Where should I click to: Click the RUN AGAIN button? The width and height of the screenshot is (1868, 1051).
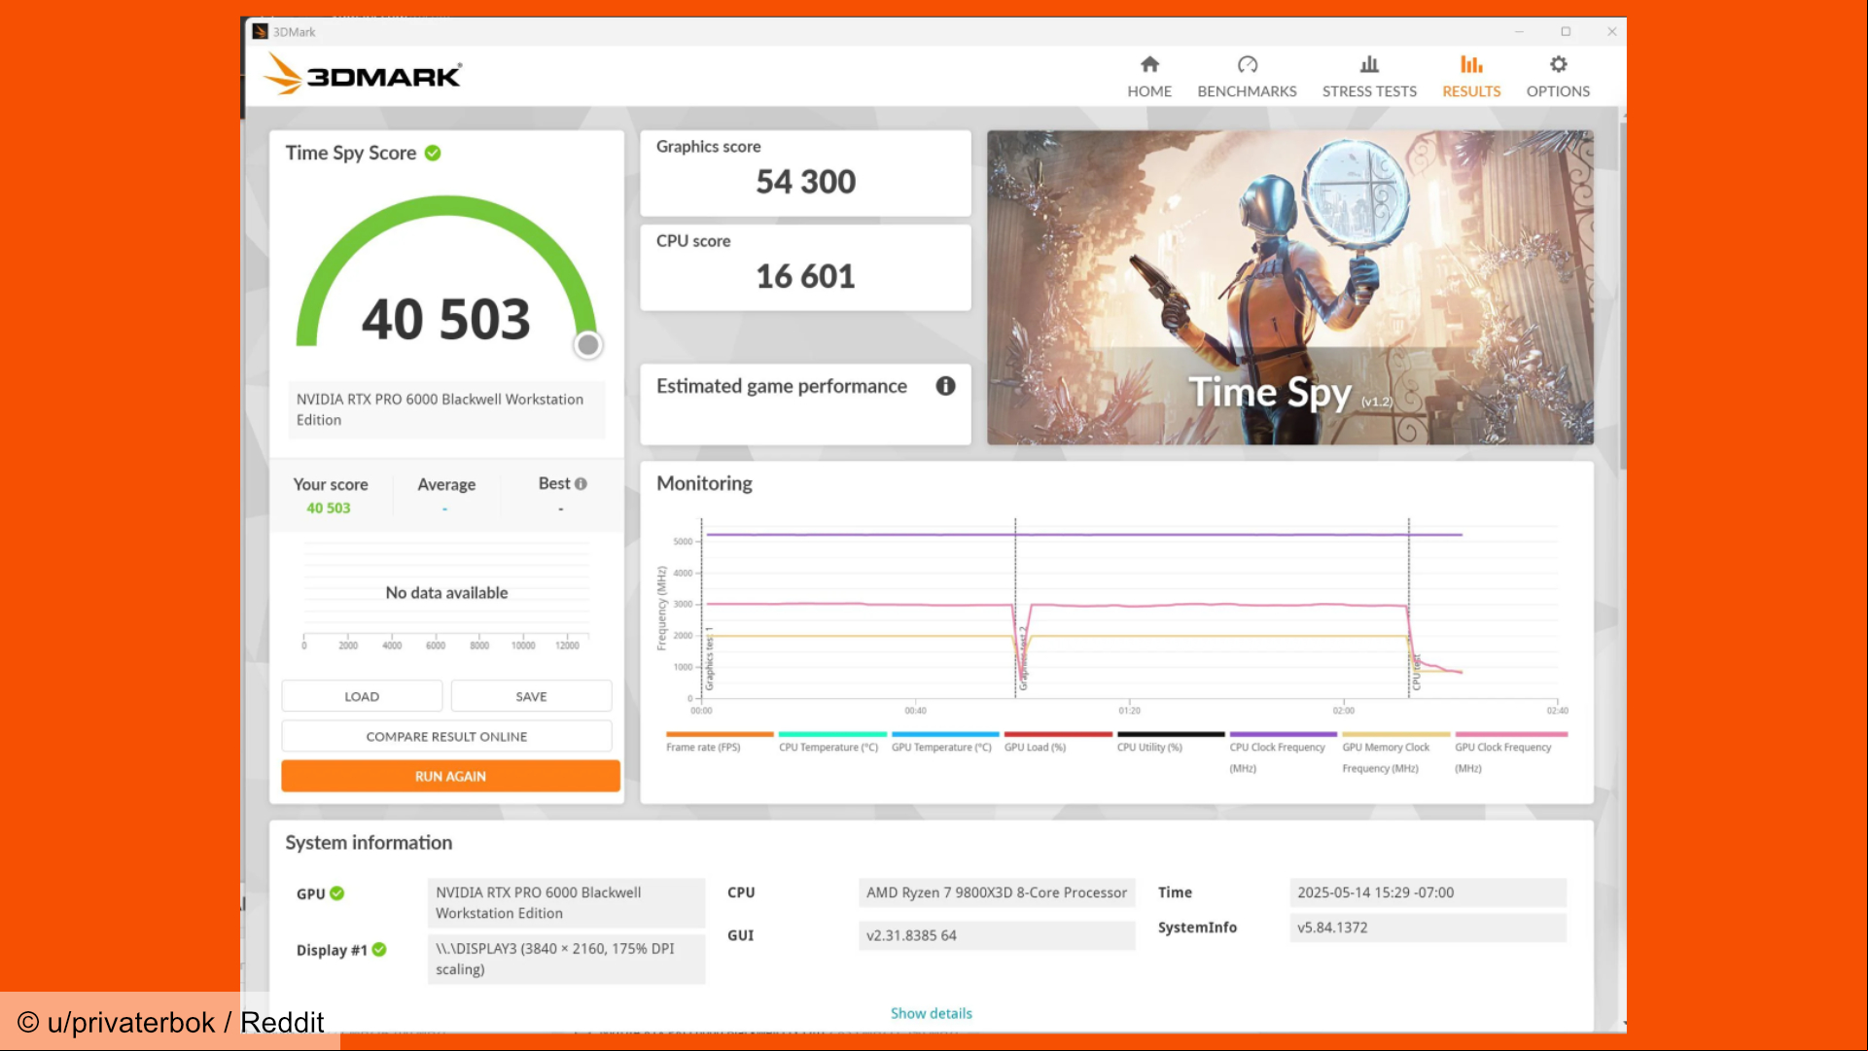[x=450, y=776]
